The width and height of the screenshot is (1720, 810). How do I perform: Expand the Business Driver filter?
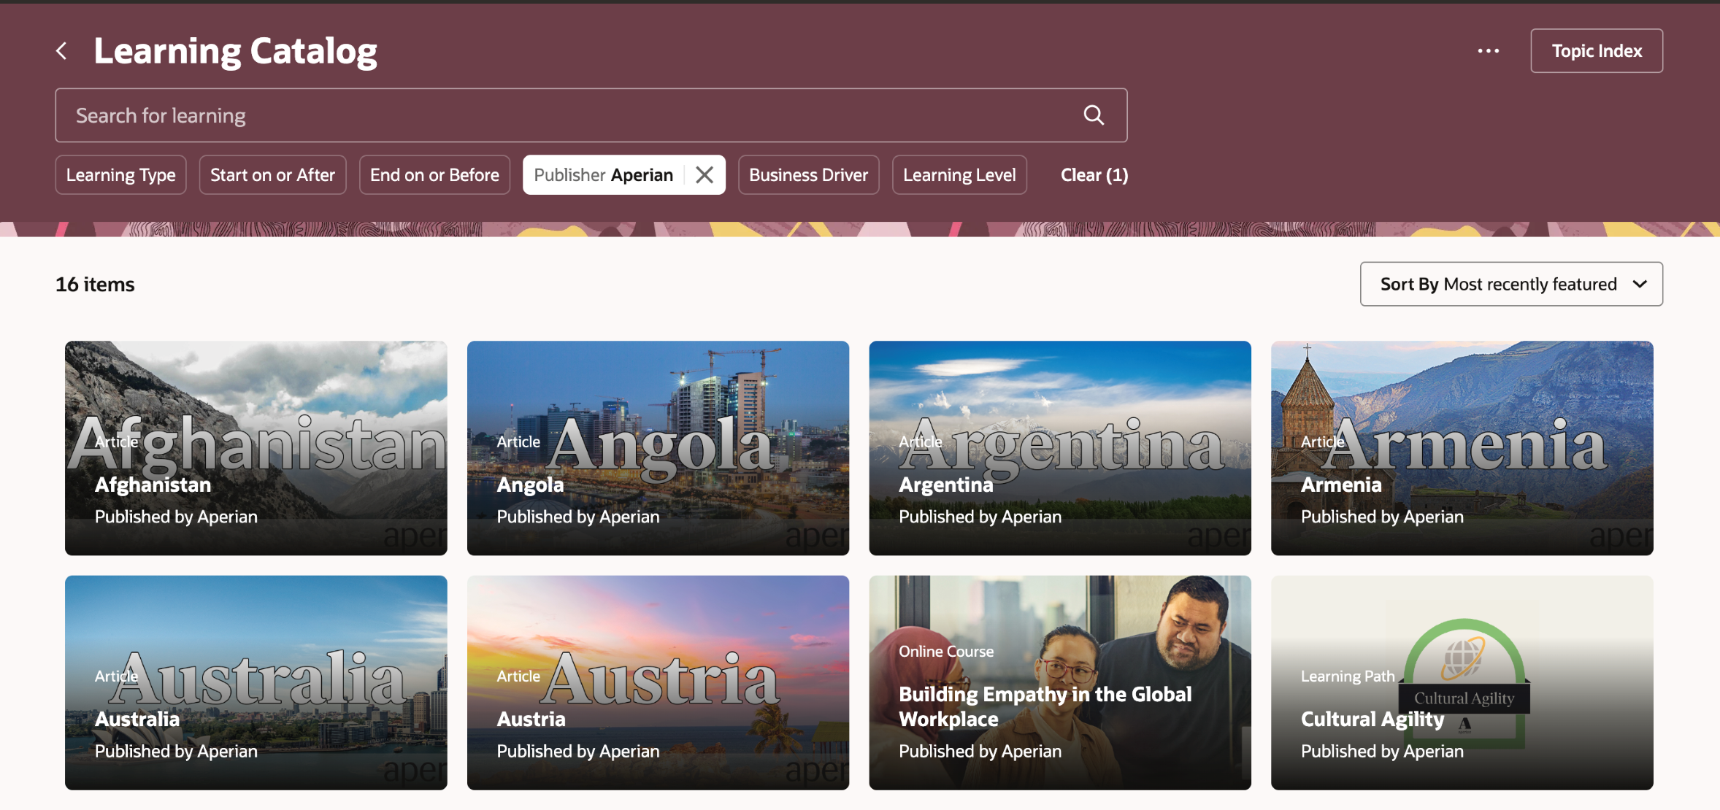coord(808,175)
